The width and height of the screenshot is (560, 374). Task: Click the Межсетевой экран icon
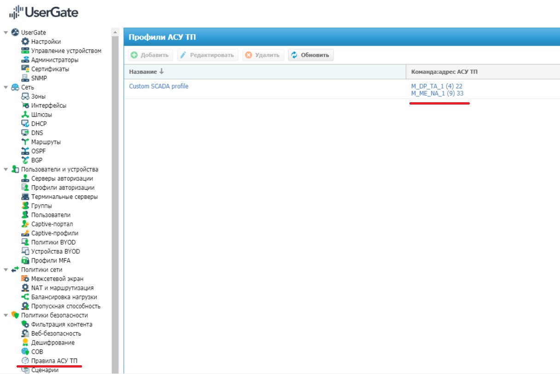point(25,279)
